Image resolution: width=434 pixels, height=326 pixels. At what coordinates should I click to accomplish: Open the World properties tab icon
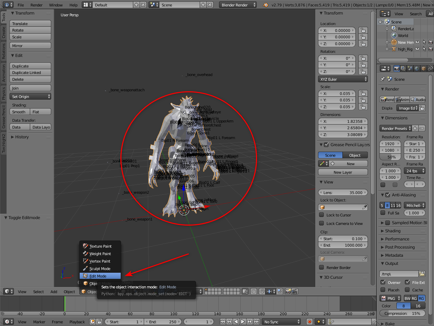[417, 69]
